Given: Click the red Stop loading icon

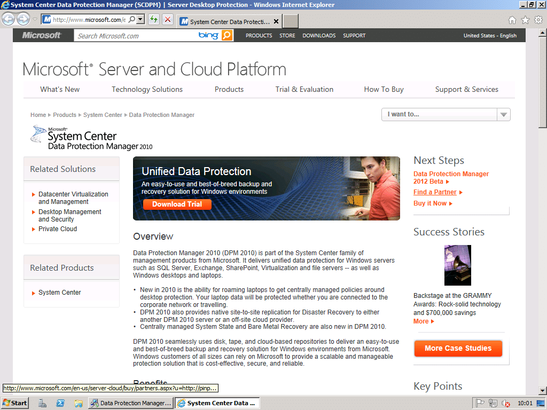Looking at the screenshot, I should tap(168, 19).
